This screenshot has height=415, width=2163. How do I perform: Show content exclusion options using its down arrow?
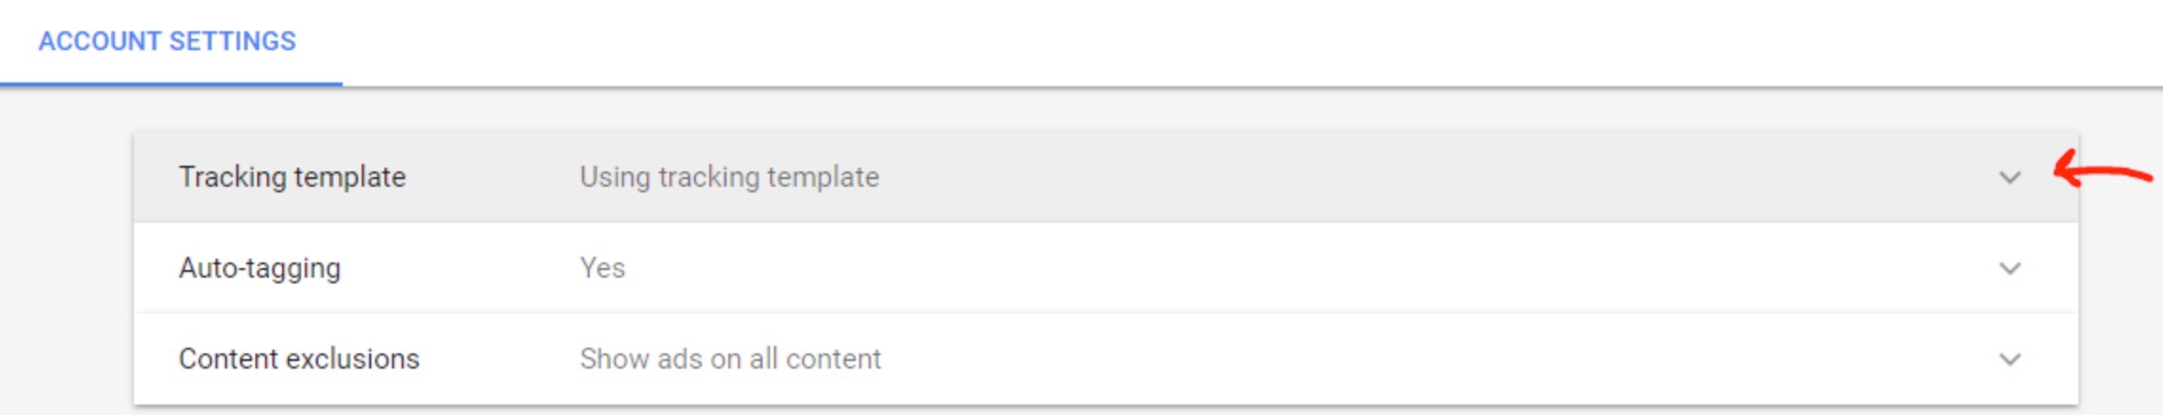(x=2009, y=359)
